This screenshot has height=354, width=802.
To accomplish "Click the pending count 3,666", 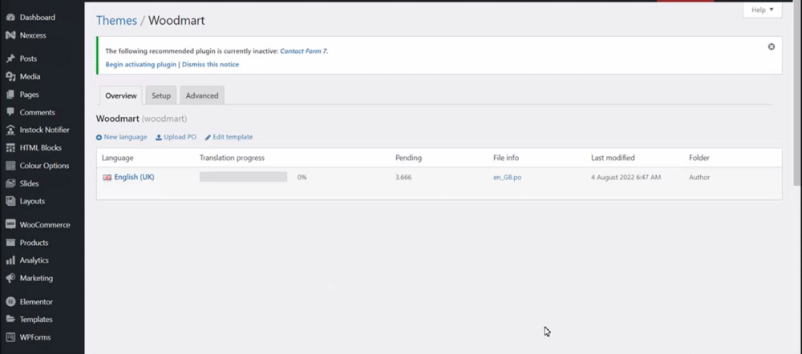I will coord(403,178).
